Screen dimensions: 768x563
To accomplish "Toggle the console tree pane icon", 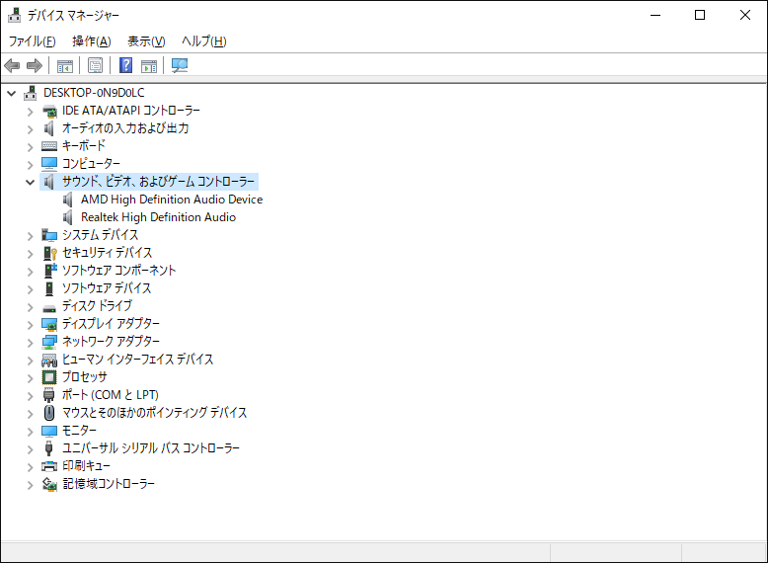I will pyautogui.click(x=64, y=65).
